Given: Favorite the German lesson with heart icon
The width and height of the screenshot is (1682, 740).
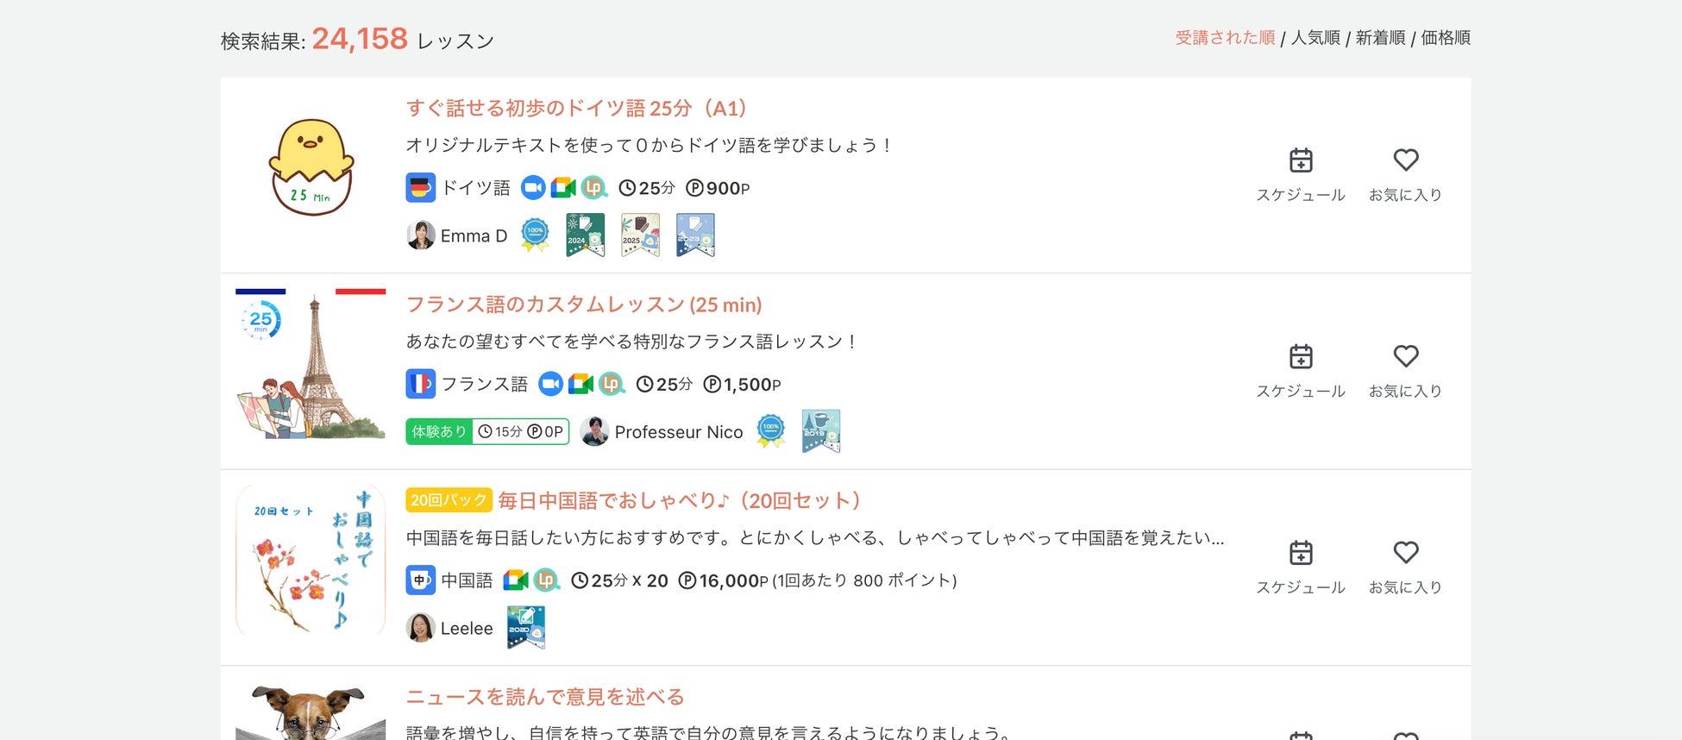Looking at the screenshot, I should (1405, 175).
